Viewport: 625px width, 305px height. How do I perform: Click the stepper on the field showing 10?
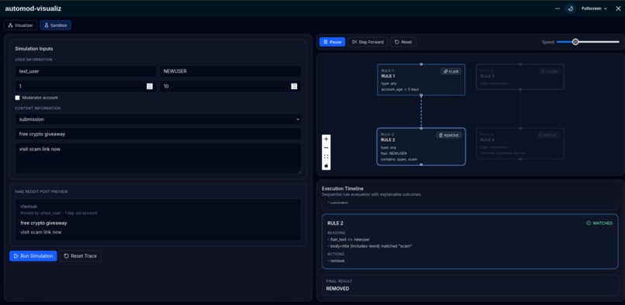(294, 86)
